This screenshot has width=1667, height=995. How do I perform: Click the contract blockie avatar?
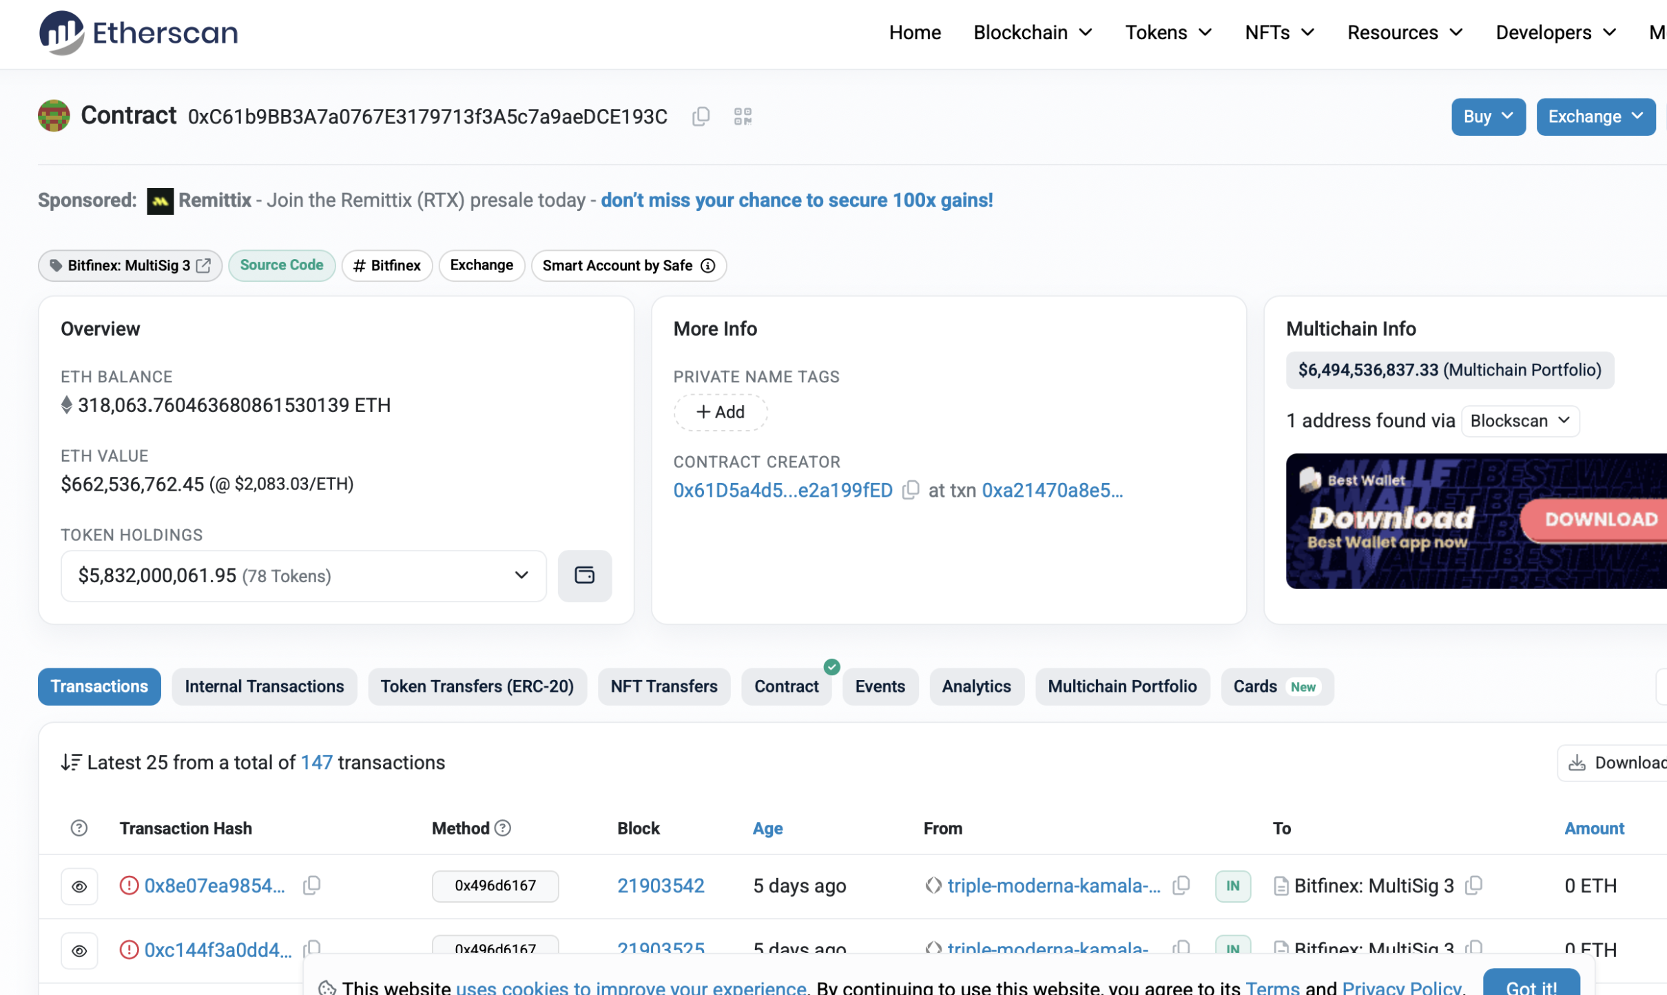tap(54, 116)
